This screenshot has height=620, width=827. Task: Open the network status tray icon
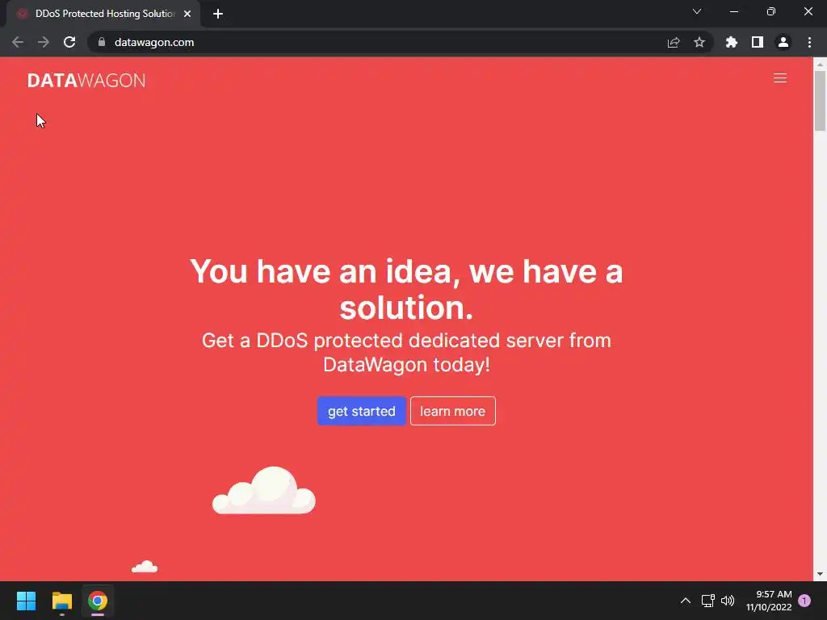coord(707,601)
